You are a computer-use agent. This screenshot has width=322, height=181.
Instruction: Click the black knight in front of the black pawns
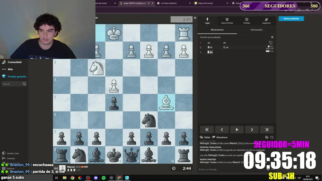[149, 120]
